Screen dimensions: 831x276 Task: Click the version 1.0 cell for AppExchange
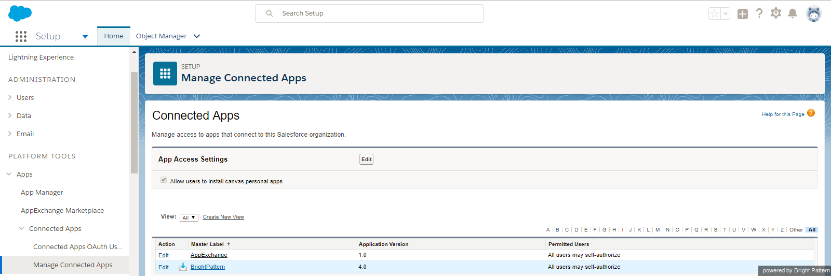click(x=363, y=255)
